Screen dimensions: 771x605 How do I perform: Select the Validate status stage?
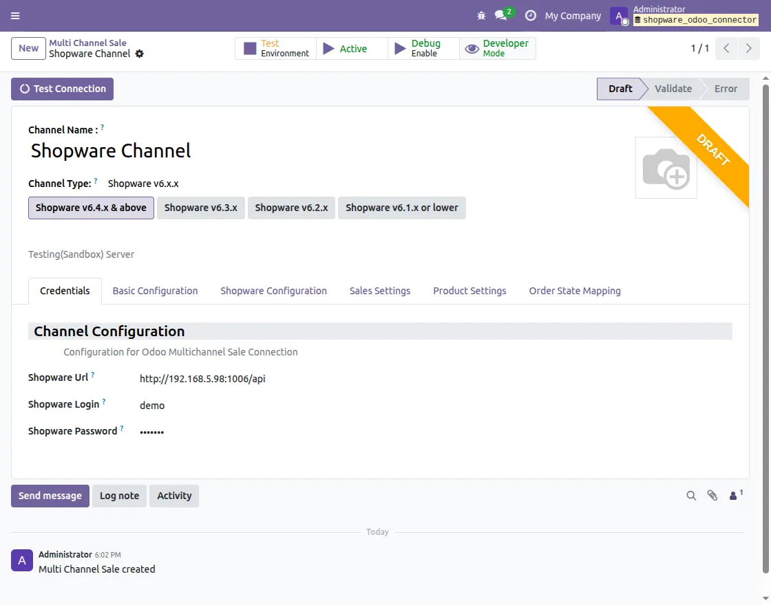click(x=673, y=89)
